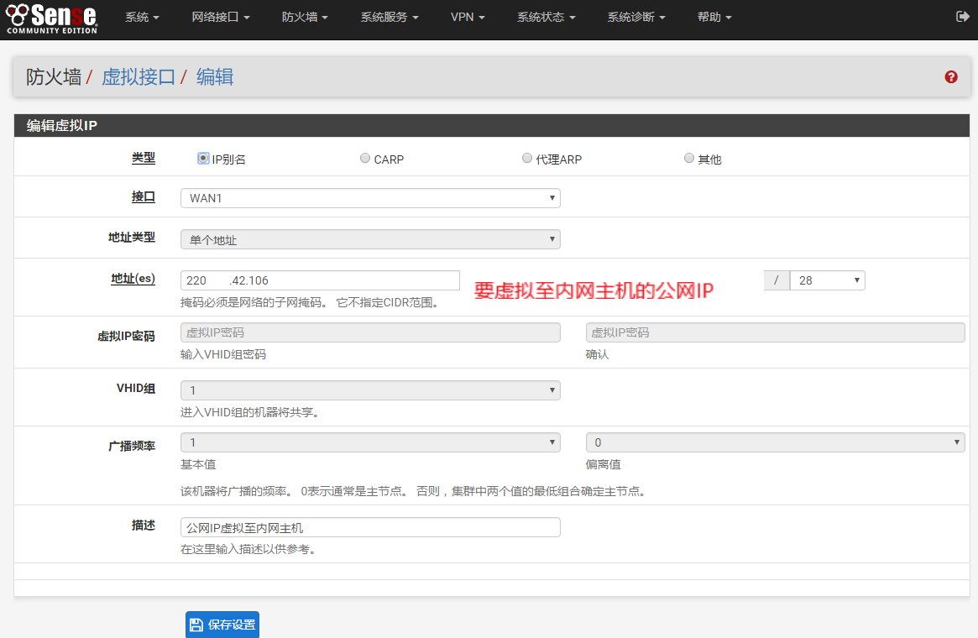Open the 偏离值 skew dropdown
This screenshot has height=638, width=978.
pyautogui.click(x=775, y=442)
